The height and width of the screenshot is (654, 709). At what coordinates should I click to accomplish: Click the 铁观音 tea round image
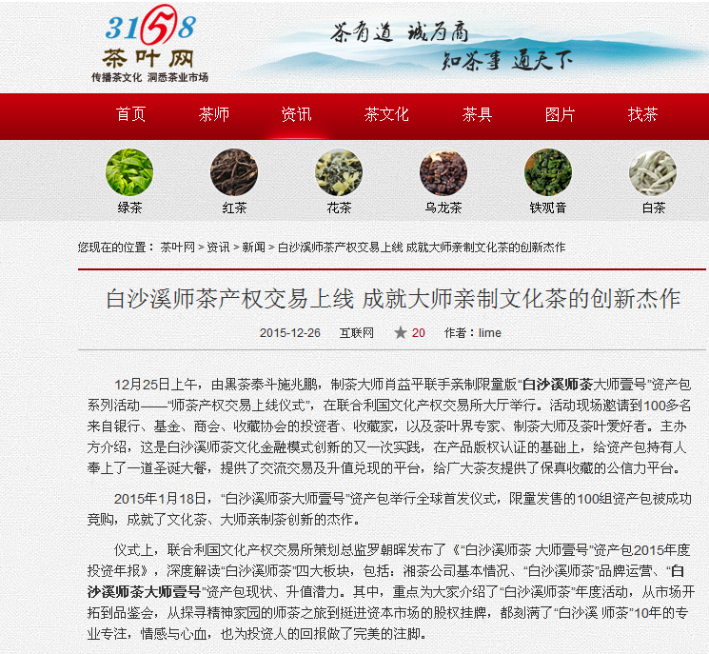click(x=548, y=172)
